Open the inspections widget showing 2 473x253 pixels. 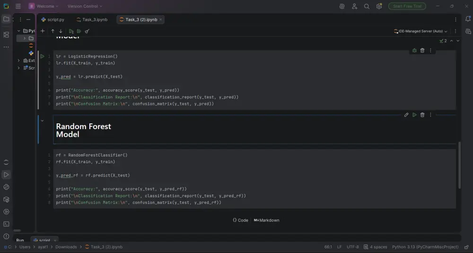tap(443, 41)
